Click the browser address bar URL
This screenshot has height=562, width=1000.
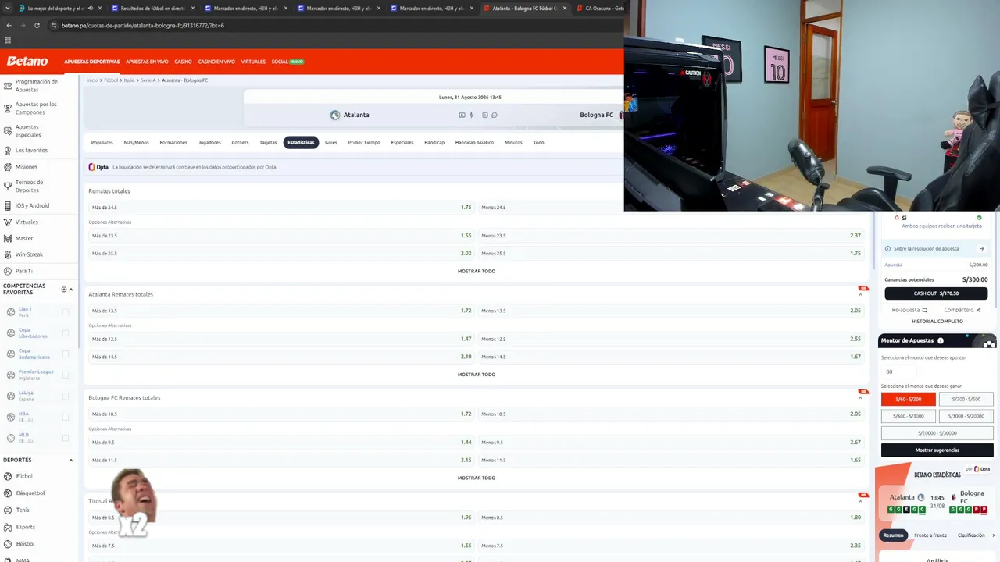click(143, 25)
